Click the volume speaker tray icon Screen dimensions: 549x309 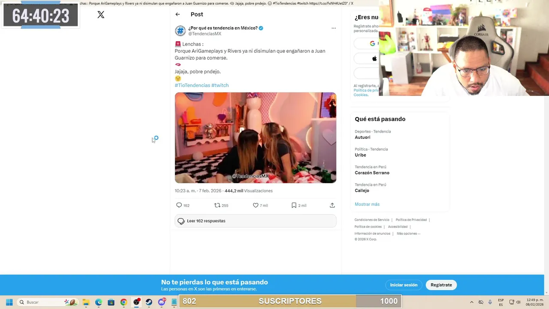[518, 302]
